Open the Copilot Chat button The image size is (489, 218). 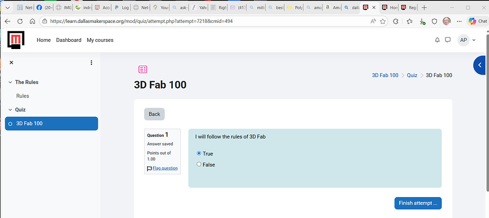(x=478, y=21)
